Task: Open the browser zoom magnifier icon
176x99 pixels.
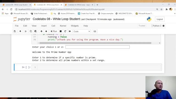Action: pyautogui.click(x=157, y=9)
